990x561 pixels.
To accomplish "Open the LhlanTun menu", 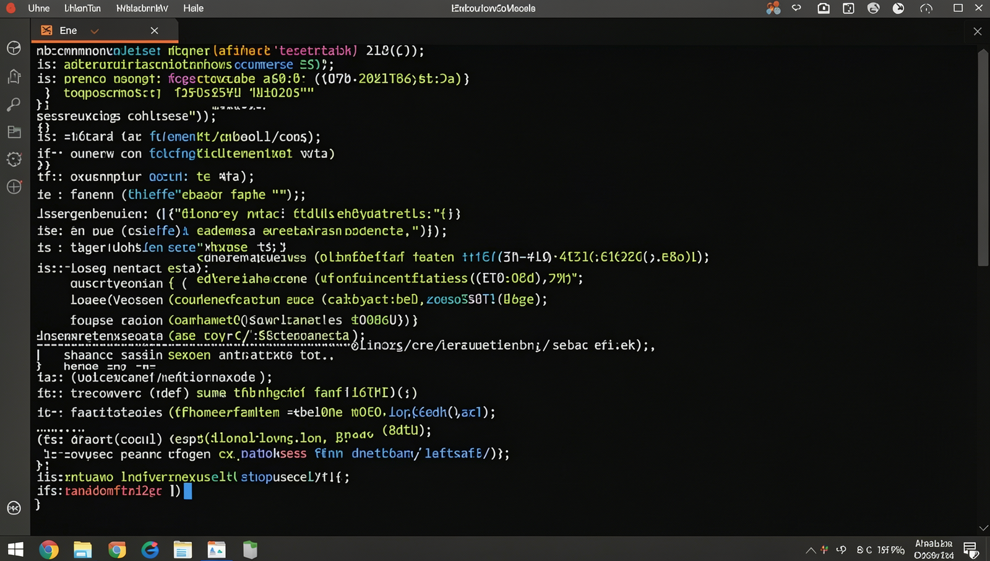I will 82,8.
